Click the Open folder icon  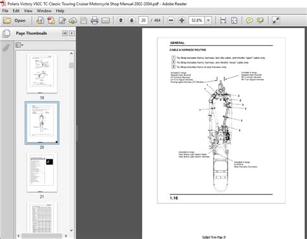click(x=7, y=21)
